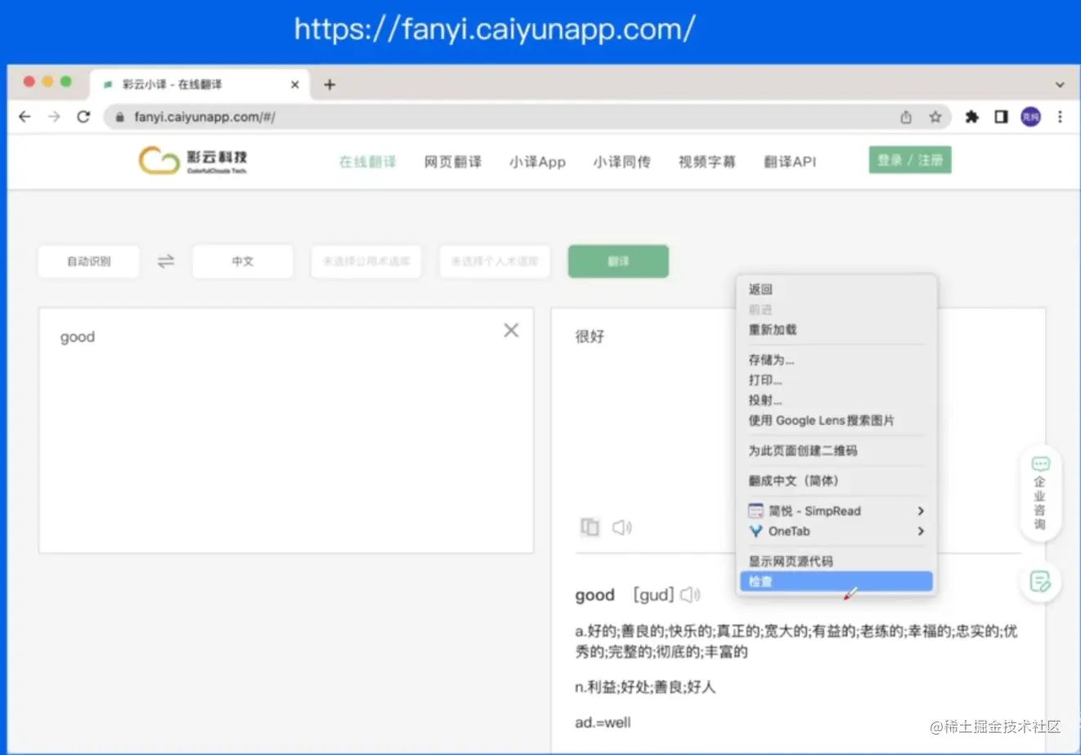This screenshot has width=1081, height=755.
Task: Click the feedback note icon at right
Action: pyautogui.click(x=1040, y=581)
